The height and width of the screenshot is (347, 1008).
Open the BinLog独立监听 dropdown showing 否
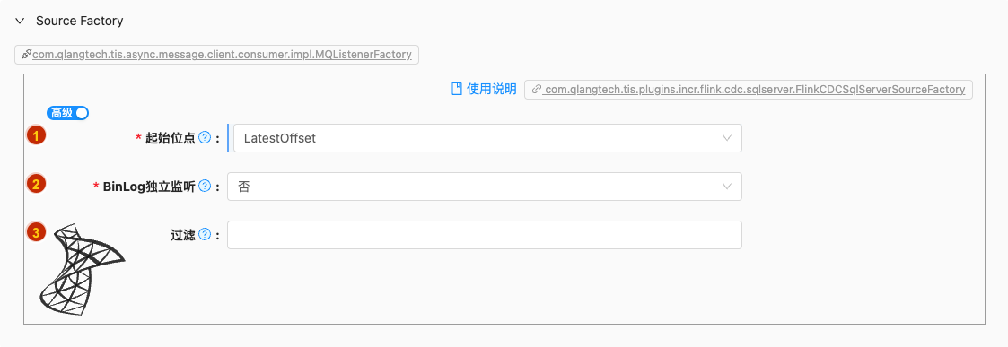[485, 187]
